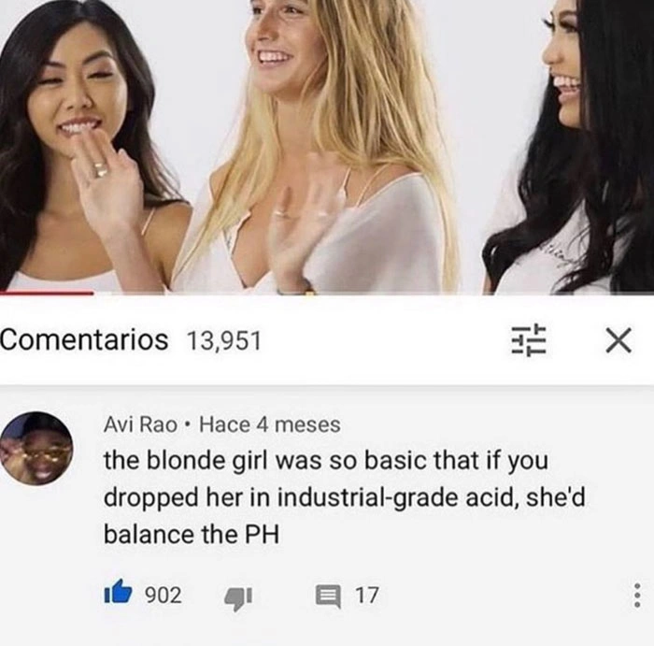Tap the Hace 4 meses timestamp
This screenshot has height=646, width=654.
point(270,424)
